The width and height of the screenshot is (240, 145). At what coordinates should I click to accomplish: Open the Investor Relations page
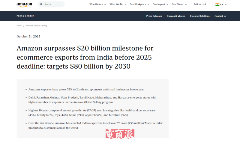[199, 16]
